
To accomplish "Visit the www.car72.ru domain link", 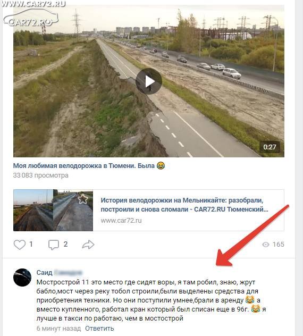I will 121,221.
